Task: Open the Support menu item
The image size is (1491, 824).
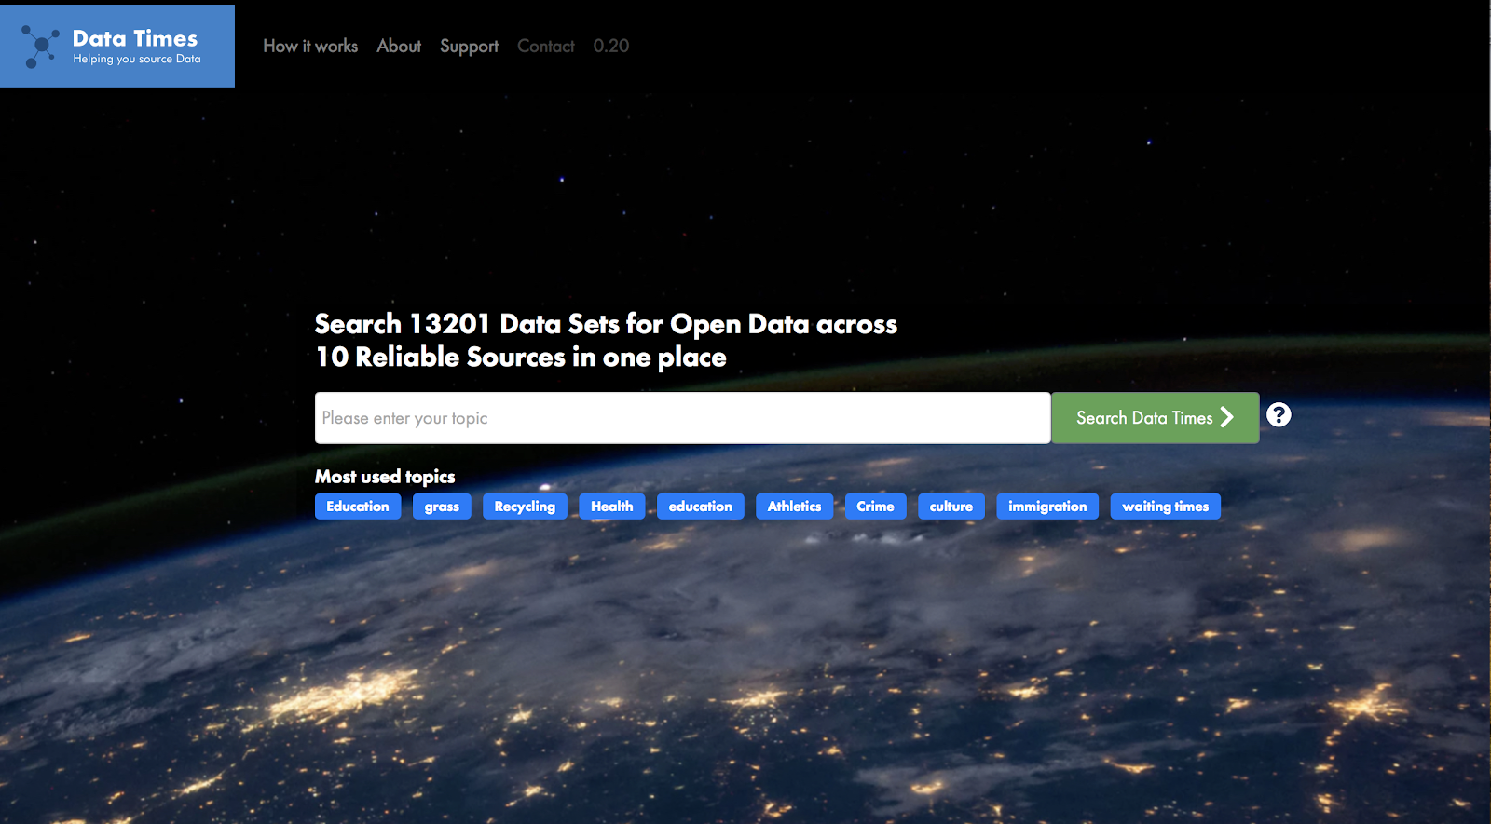Action: (x=469, y=47)
